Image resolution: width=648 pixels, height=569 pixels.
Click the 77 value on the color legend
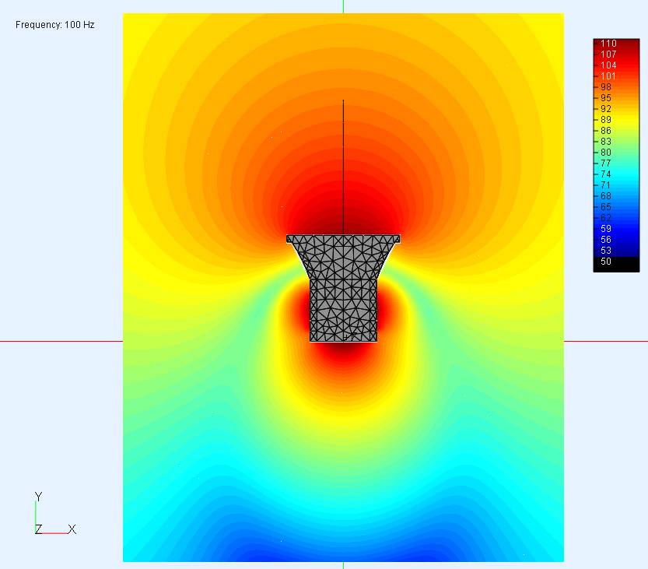pyautogui.click(x=606, y=163)
